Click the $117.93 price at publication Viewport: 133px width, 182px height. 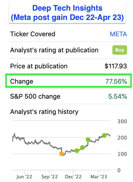coord(116,66)
